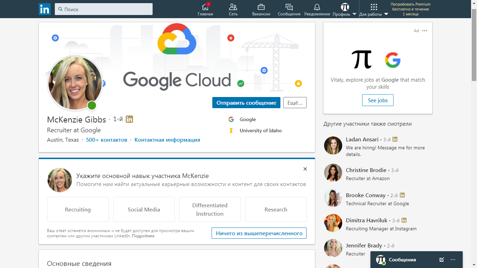The width and height of the screenshot is (477, 268).
Task: Click the pi logo in the ad
Action: pyautogui.click(x=361, y=59)
